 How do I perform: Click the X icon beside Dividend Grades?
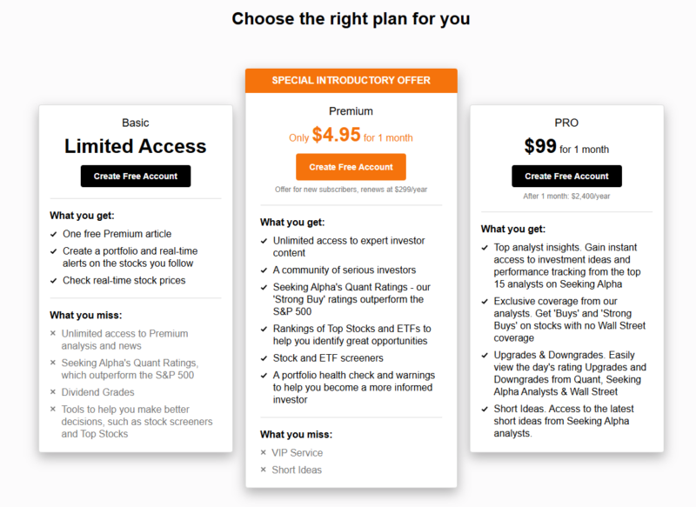tap(53, 392)
